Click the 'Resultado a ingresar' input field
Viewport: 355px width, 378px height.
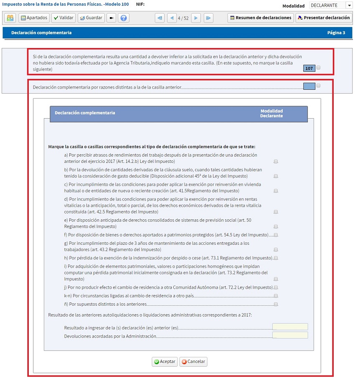tap(290, 327)
